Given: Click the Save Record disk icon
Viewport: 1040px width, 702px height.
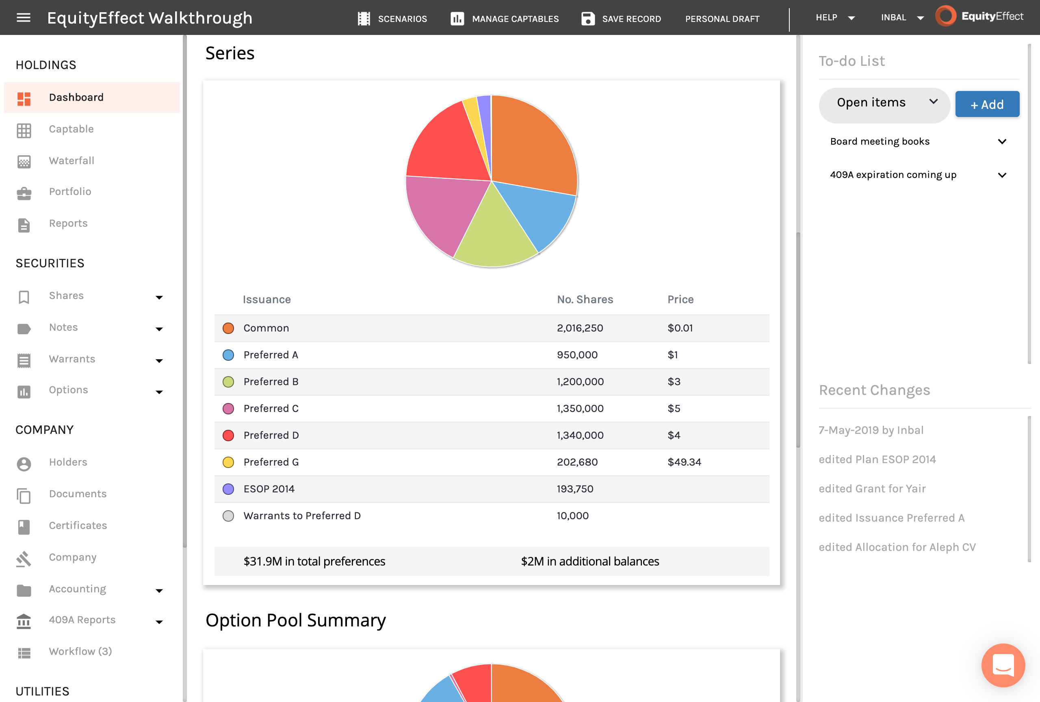Looking at the screenshot, I should (587, 18).
